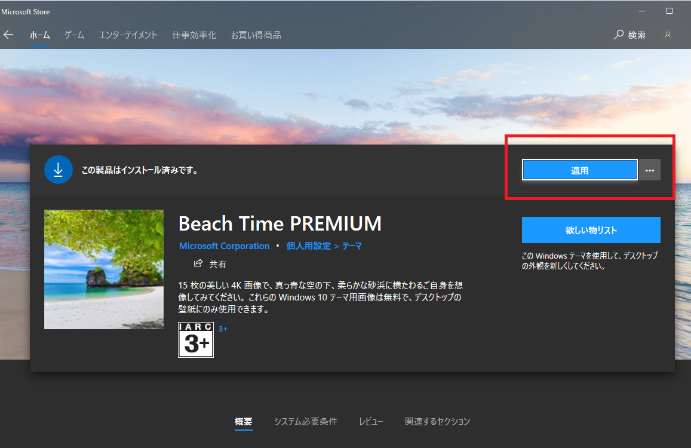
Task: Click the この製品はインストール済みです status text
Action: point(140,170)
